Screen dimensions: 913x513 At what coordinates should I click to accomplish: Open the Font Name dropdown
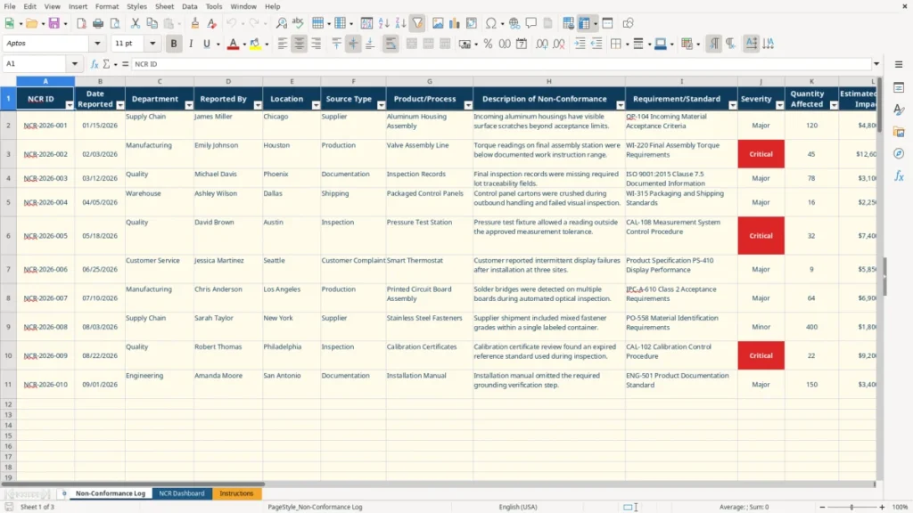click(97, 43)
